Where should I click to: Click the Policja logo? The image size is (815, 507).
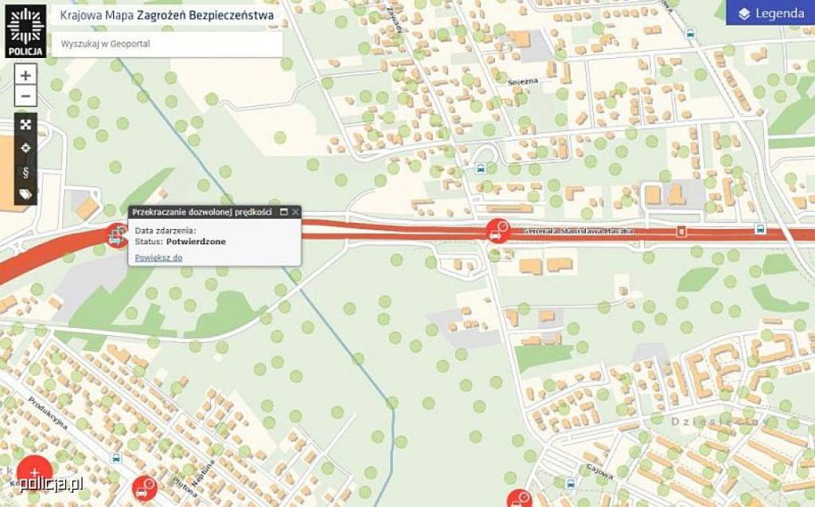[25, 31]
